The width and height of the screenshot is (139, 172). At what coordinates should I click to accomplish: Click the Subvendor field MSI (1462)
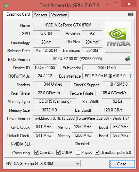point(107,68)
